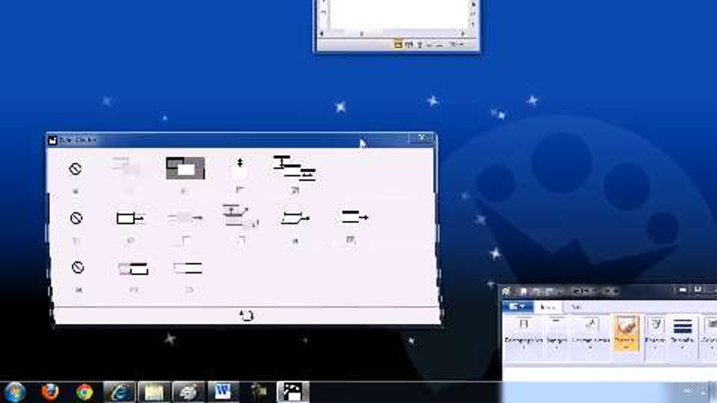Open Google Chrome from the taskbar
The width and height of the screenshot is (717, 403).
click(x=85, y=392)
